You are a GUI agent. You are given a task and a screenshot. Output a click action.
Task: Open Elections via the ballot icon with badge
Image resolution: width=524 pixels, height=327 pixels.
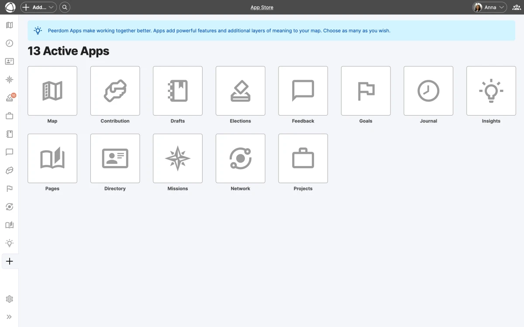[9, 97]
